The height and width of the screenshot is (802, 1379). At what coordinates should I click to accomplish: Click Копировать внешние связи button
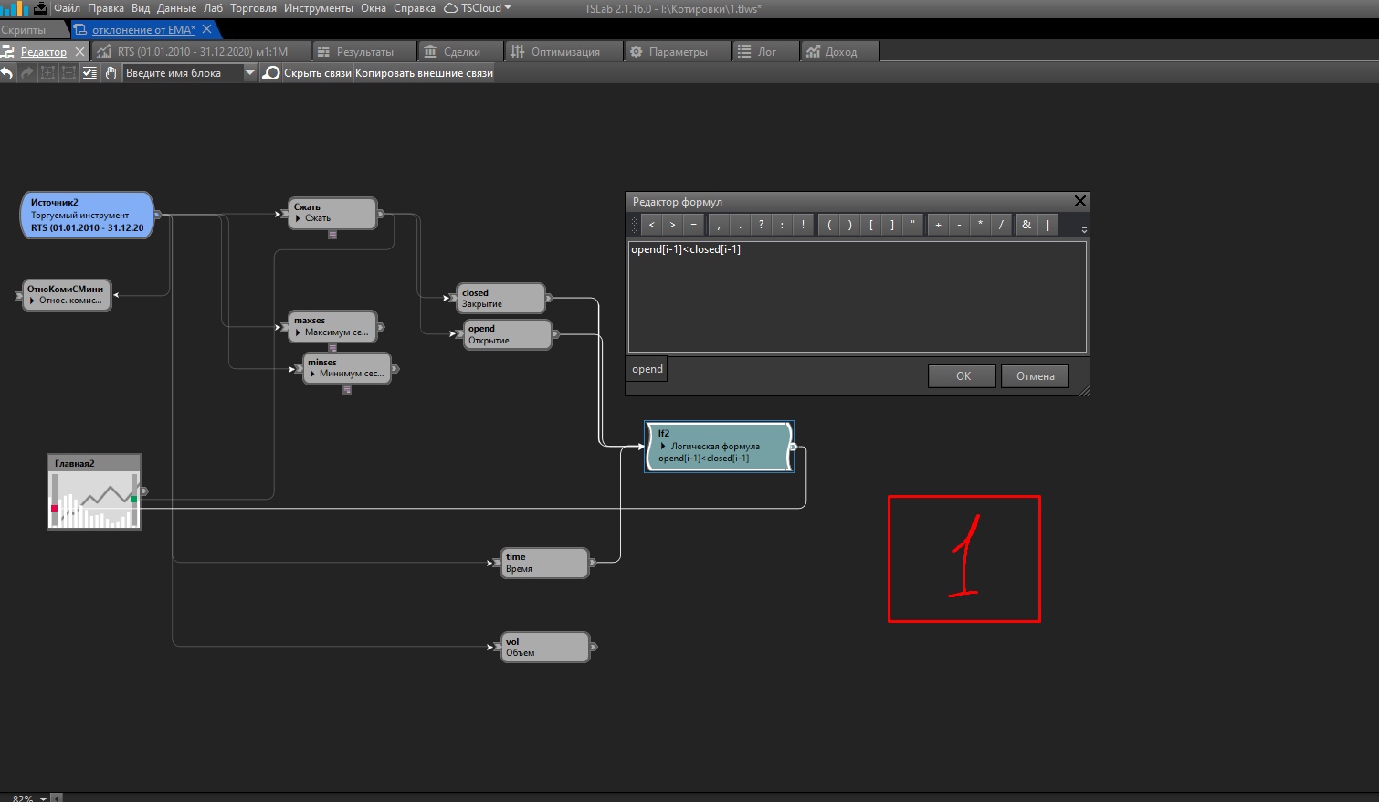click(x=424, y=73)
